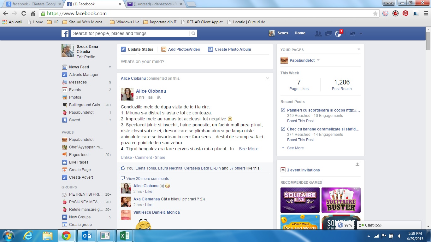Bookmark page using star icon in address bar
This screenshot has width=431, height=242.
tap(375, 14)
